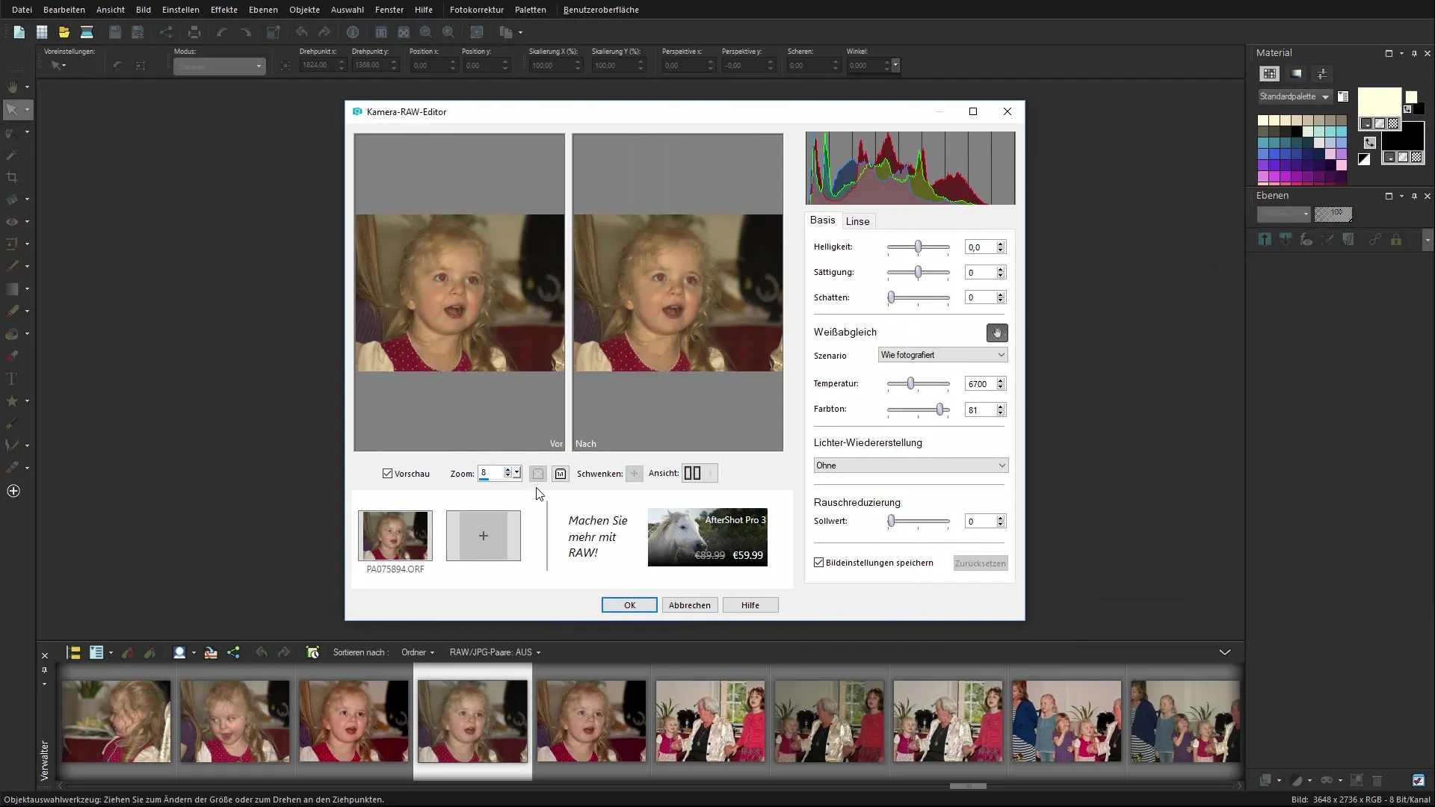Viewport: 1435px width, 807px height.
Task: Click OK in Kamera-RAW-Editor
Action: point(629,605)
